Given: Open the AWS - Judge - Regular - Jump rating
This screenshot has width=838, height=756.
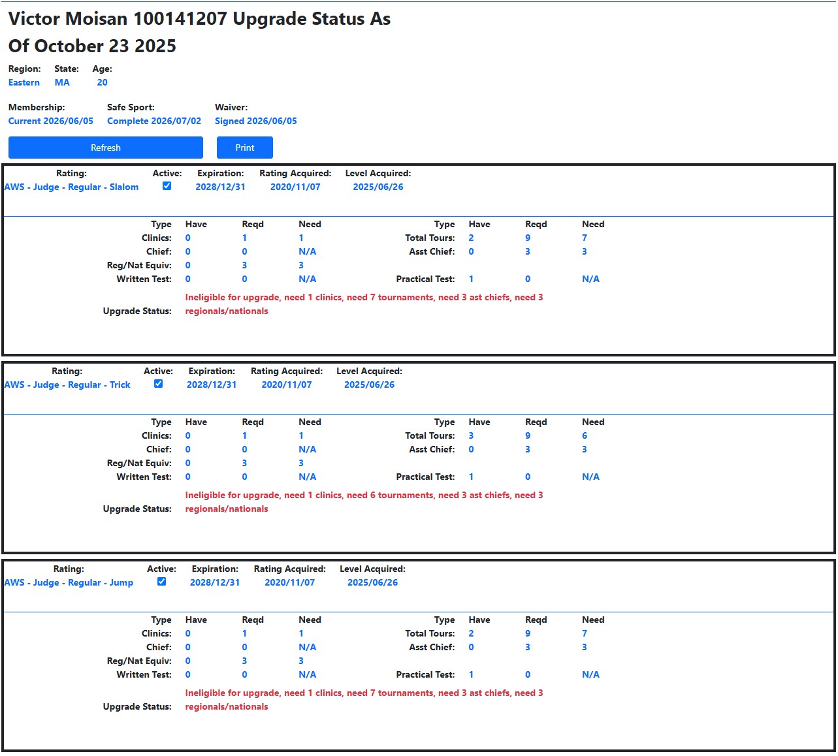Looking at the screenshot, I should pos(69,582).
